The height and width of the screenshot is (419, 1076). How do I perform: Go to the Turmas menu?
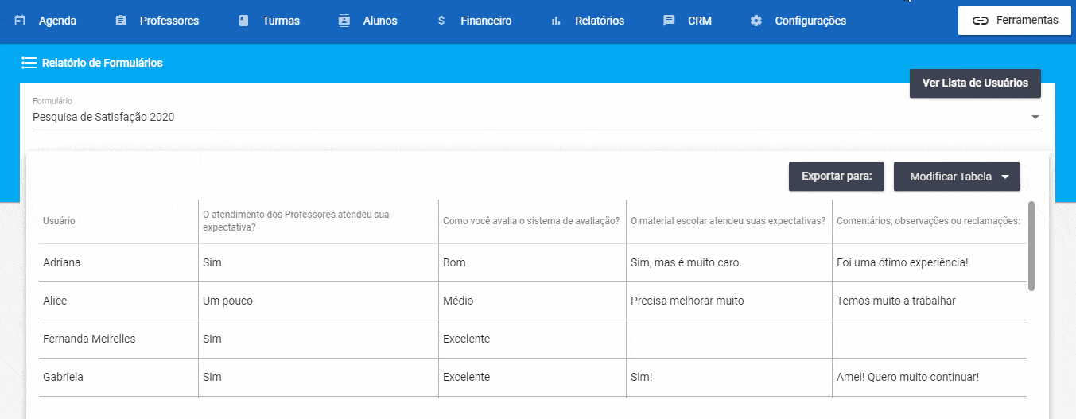click(x=269, y=21)
